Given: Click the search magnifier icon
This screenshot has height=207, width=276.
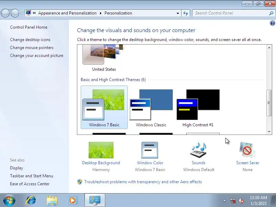Looking at the screenshot, I should coord(271,13).
